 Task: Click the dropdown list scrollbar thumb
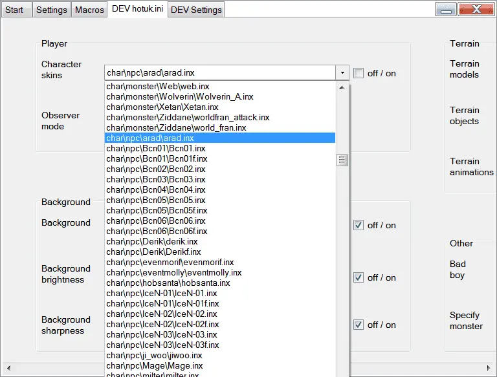point(342,160)
